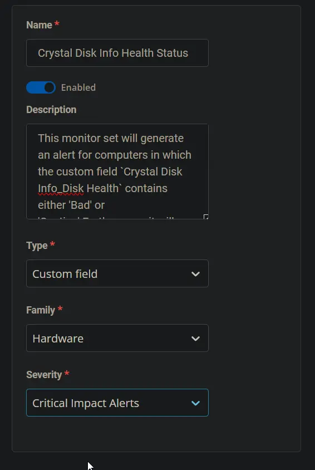
Task: Click the Description field label
Action: (x=51, y=110)
